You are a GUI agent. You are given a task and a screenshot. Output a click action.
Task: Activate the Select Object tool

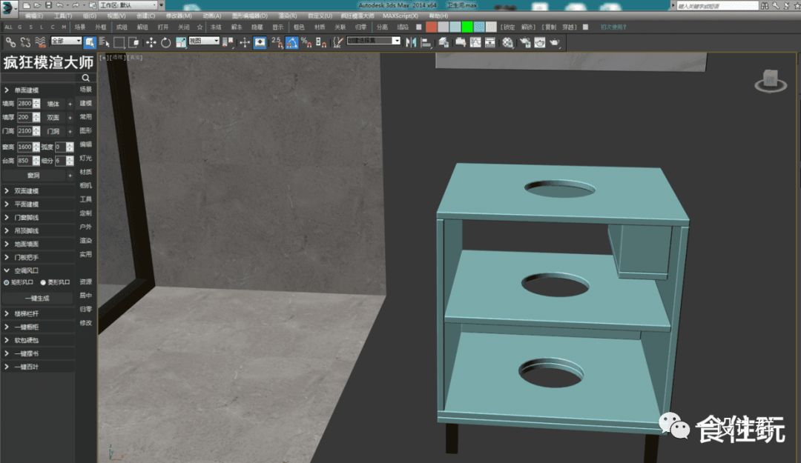[90, 42]
